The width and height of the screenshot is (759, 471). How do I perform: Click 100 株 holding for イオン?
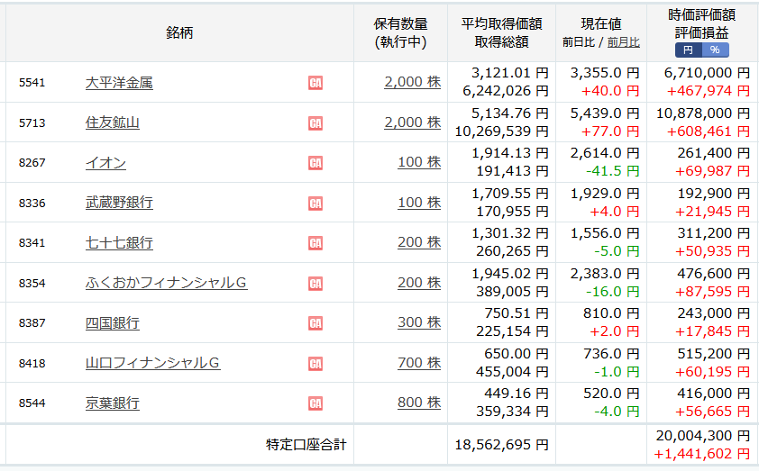point(419,162)
